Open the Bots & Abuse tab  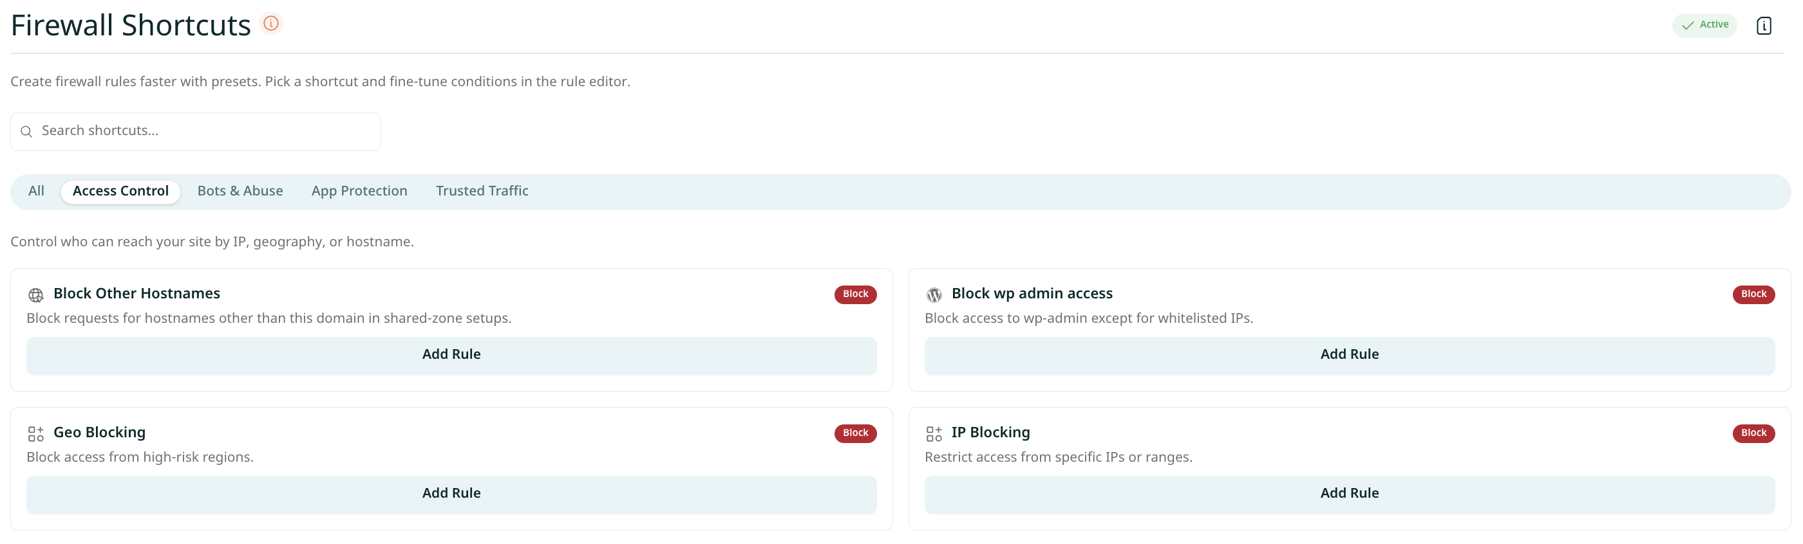click(240, 192)
